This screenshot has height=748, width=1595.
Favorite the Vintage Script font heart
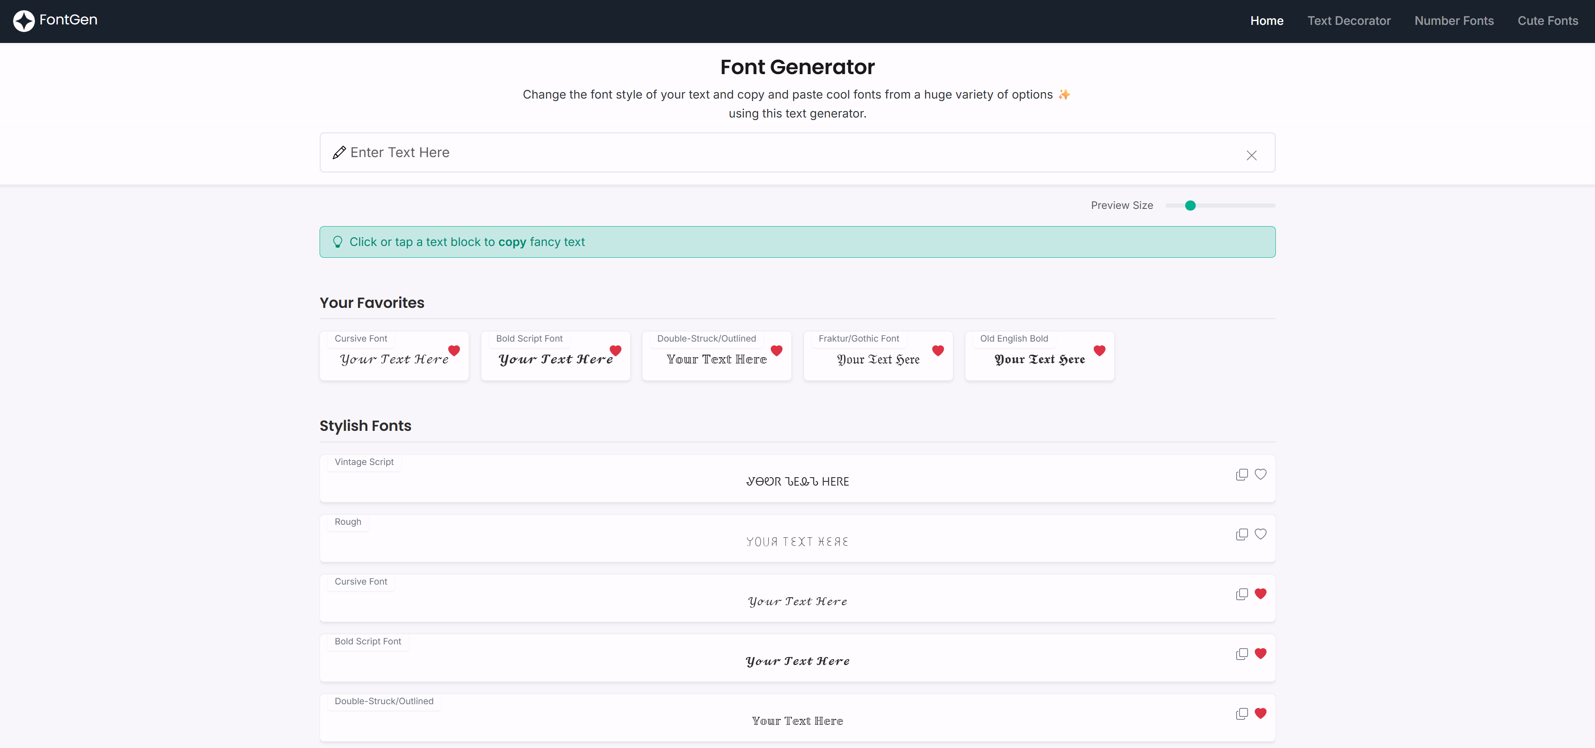click(x=1260, y=475)
